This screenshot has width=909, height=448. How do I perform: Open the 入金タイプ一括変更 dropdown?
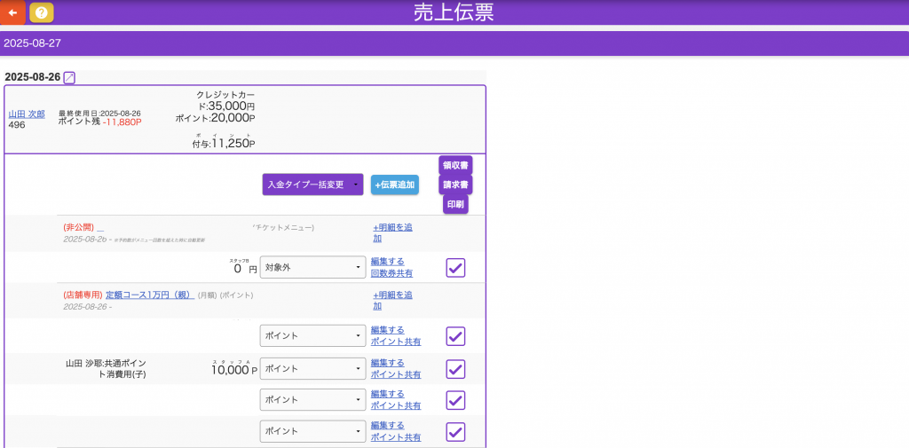tap(312, 185)
